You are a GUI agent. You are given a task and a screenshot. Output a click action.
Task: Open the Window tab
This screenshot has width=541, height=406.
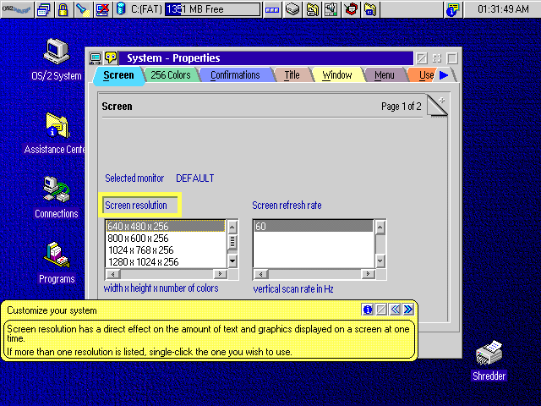pos(336,75)
